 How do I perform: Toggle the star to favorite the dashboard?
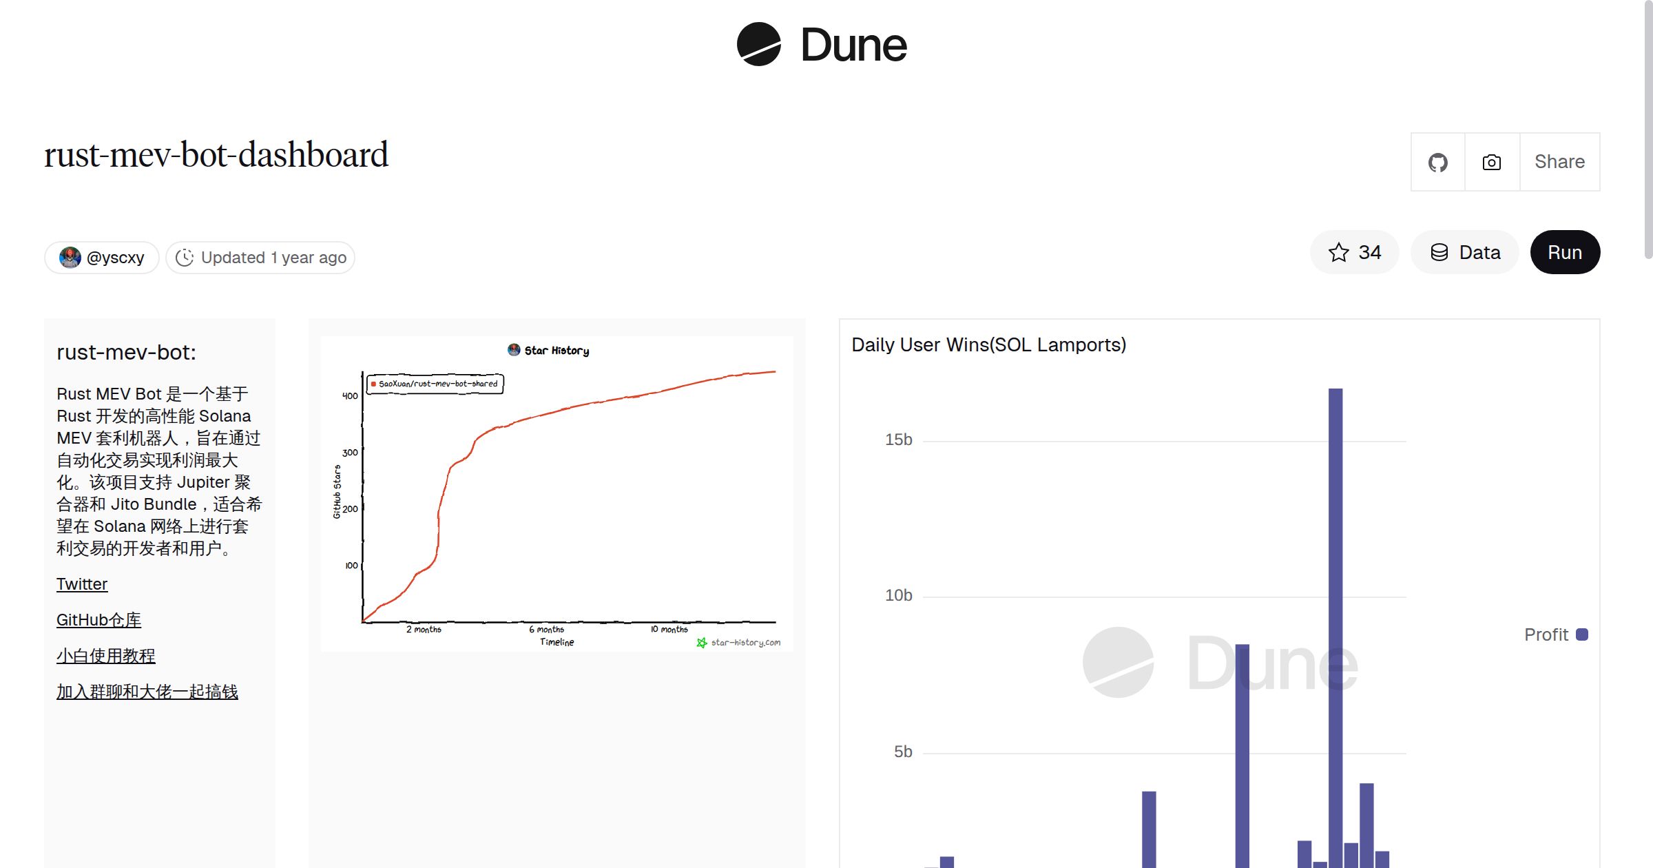[x=1338, y=252]
